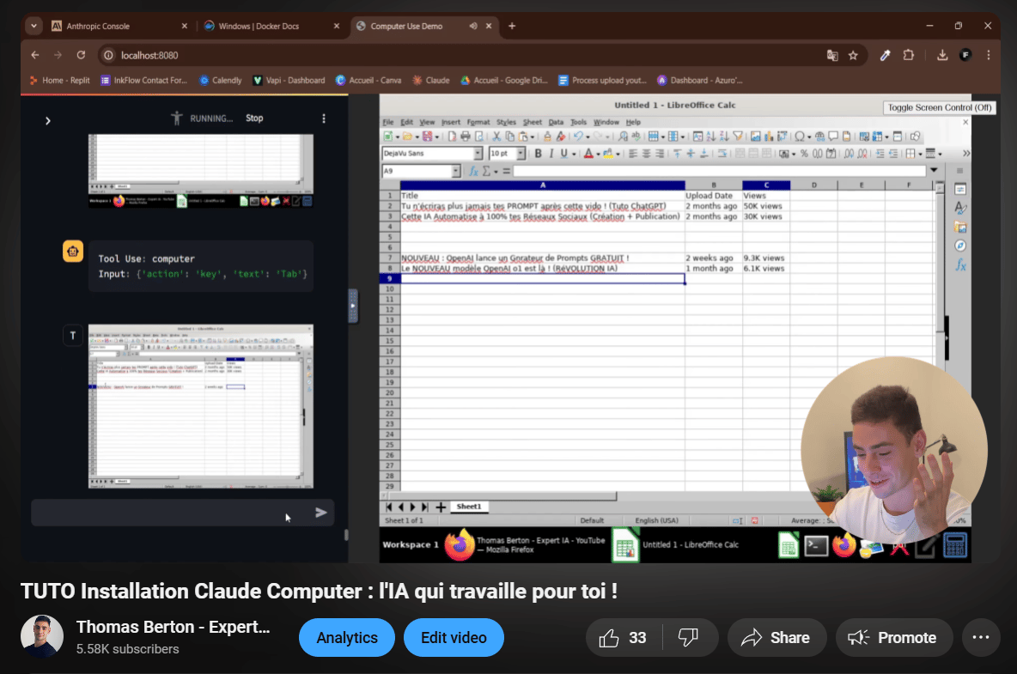Open the Insert menu in Calc
Viewport: 1017px width, 674px height.
coord(450,122)
